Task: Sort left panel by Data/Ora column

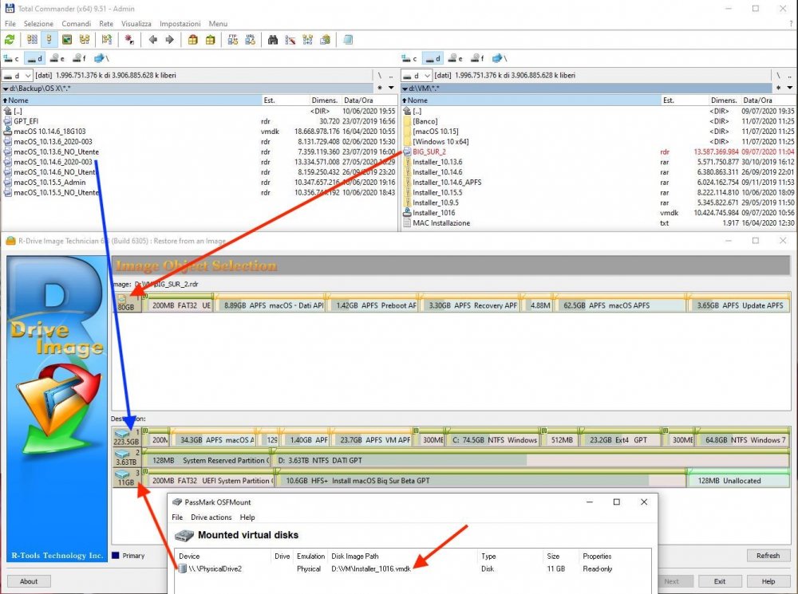Action: [369, 100]
